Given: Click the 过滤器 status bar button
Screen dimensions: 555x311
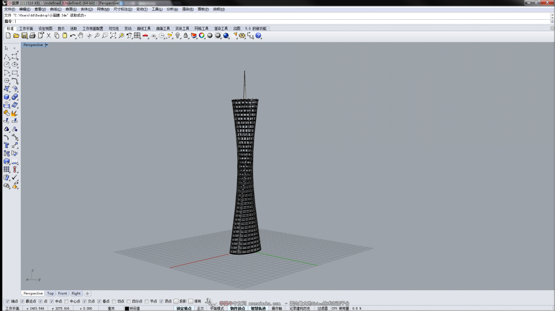Looking at the screenshot, I should point(322,308).
